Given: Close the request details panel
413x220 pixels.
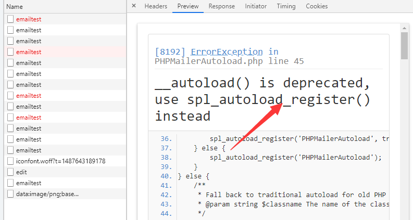Looking at the screenshot, I should tap(134, 6).
